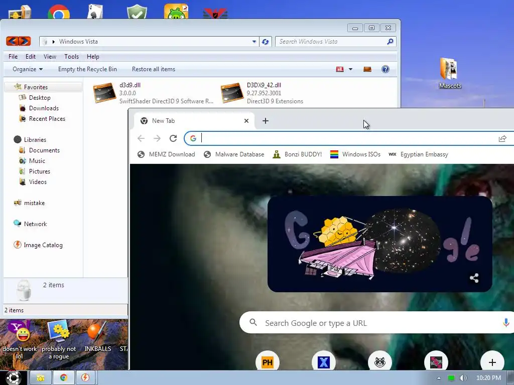The image size is (514, 385).
Task: Open the Start menu orb on the taskbar
Action: point(14,378)
